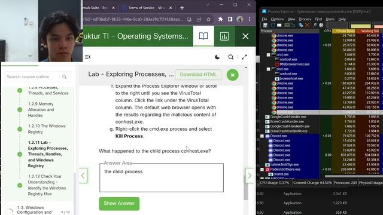Open the Process menu in Process Explorer

tap(305, 19)
